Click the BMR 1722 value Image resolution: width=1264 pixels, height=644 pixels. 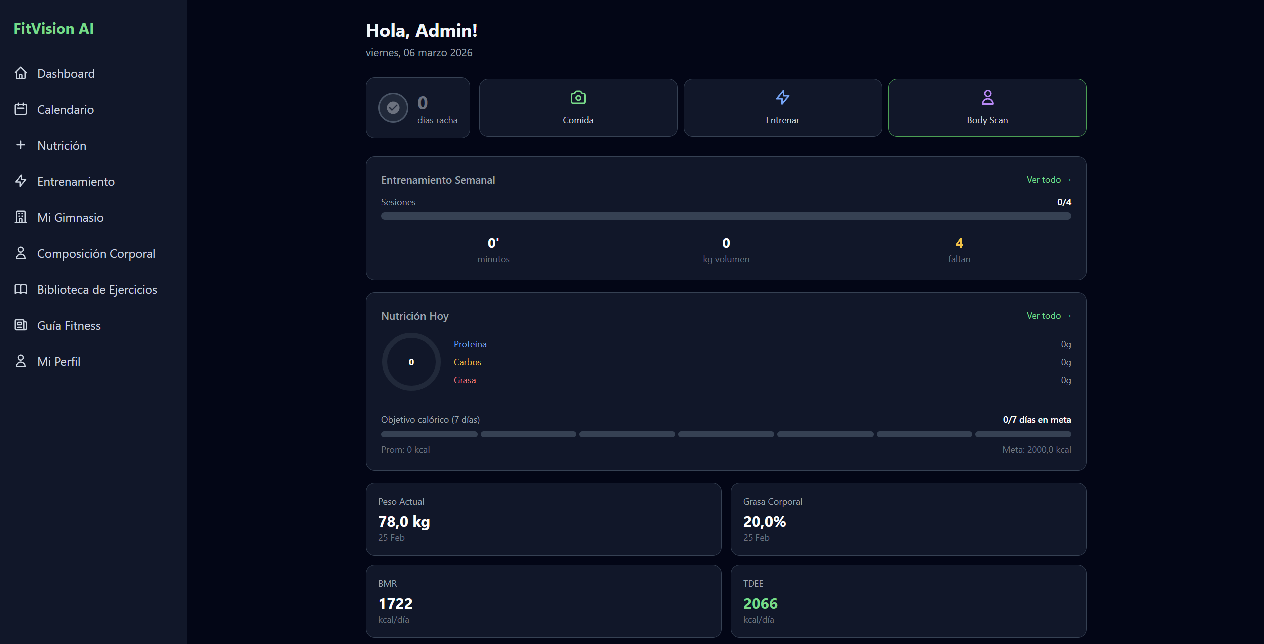click(395, 604)
